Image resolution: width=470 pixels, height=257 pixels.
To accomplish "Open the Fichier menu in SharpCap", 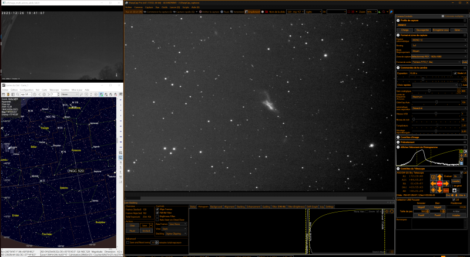I will point(128,7).
